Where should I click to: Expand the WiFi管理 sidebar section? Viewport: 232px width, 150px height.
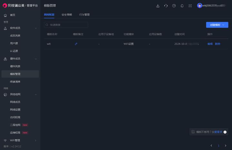tap(35, 140)
